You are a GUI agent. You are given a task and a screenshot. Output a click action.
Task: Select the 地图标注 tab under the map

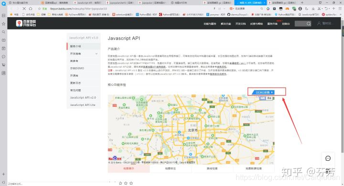(171, 168)
